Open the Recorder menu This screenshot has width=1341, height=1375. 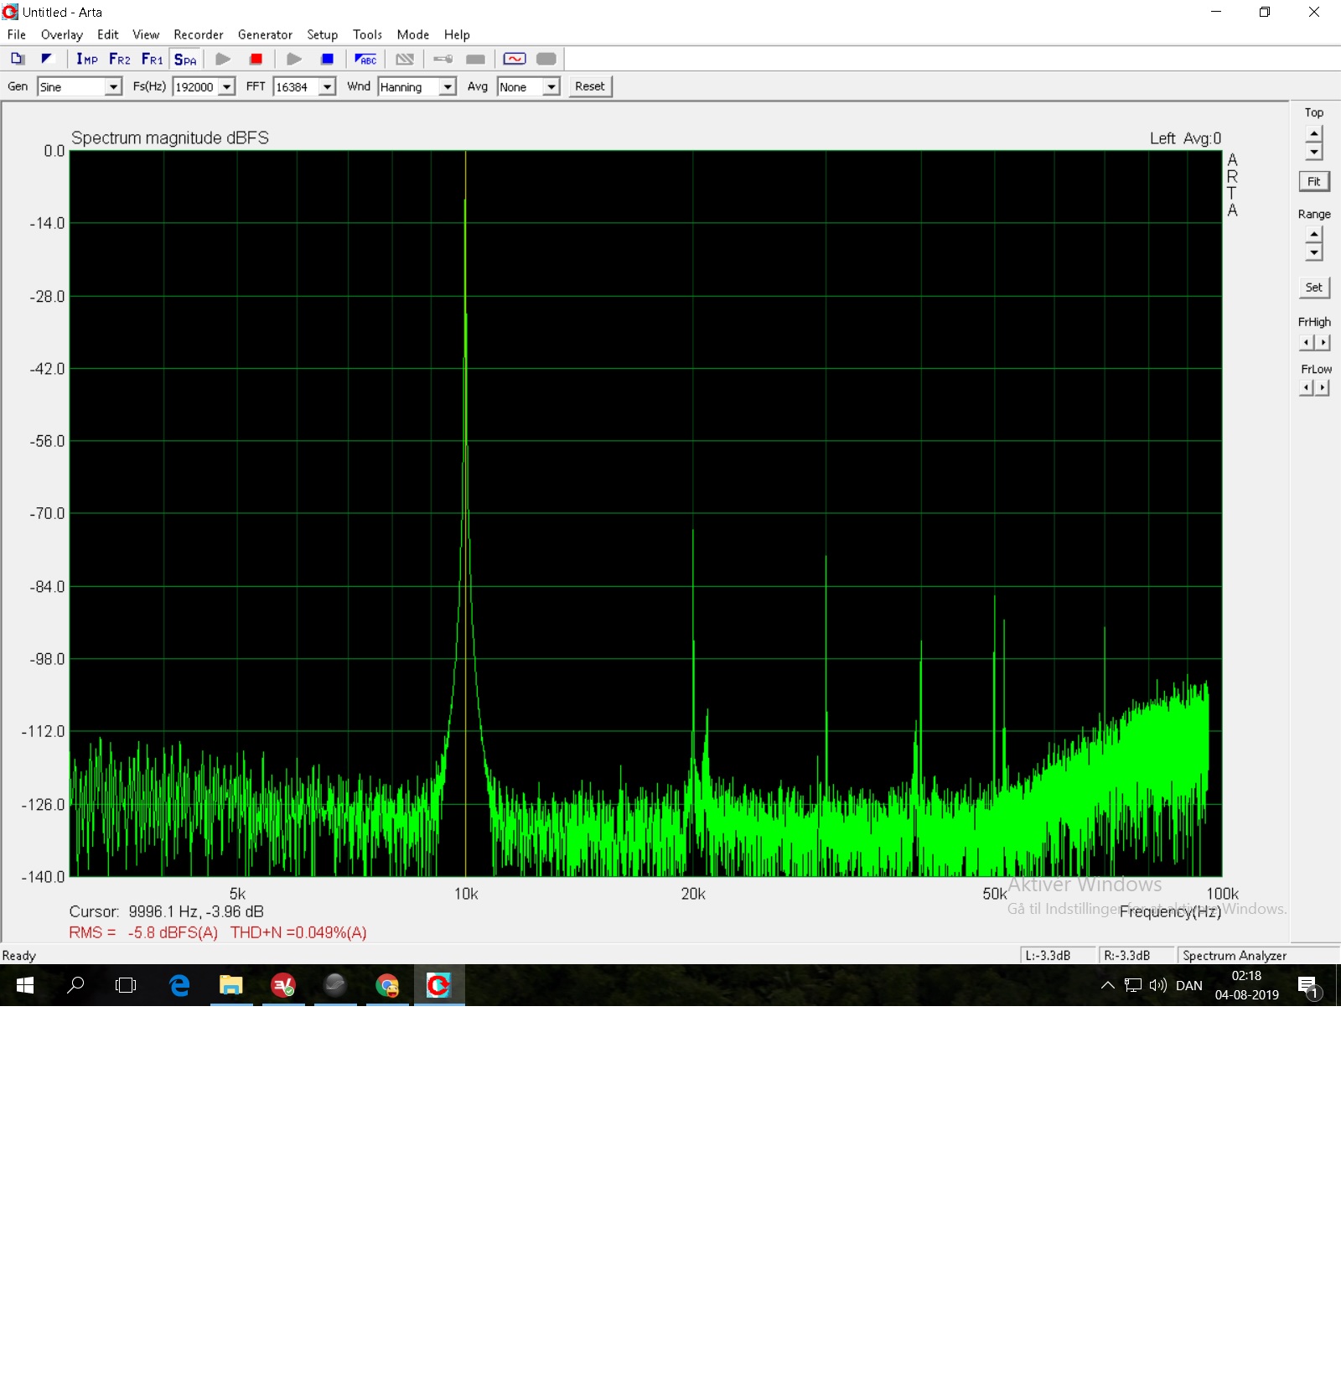(199, 34)
